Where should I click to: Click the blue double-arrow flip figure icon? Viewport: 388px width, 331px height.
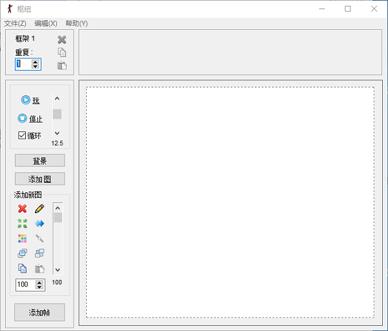coord(39,223)
